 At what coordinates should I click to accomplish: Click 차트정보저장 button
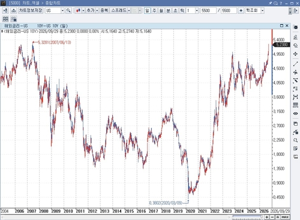31,10
